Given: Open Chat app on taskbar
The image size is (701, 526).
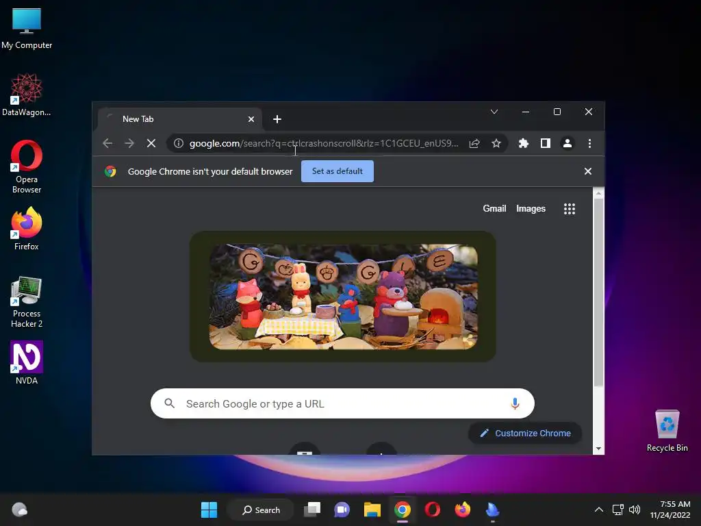Looking at the screenshot, I should click(x=342, y=510).
